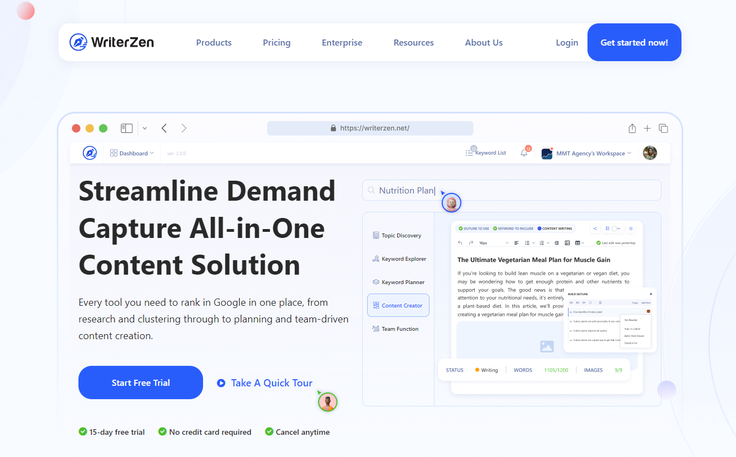Open the insert table dropdown
The width and height of the screenshot is (736, 457).
pos(579,243)
